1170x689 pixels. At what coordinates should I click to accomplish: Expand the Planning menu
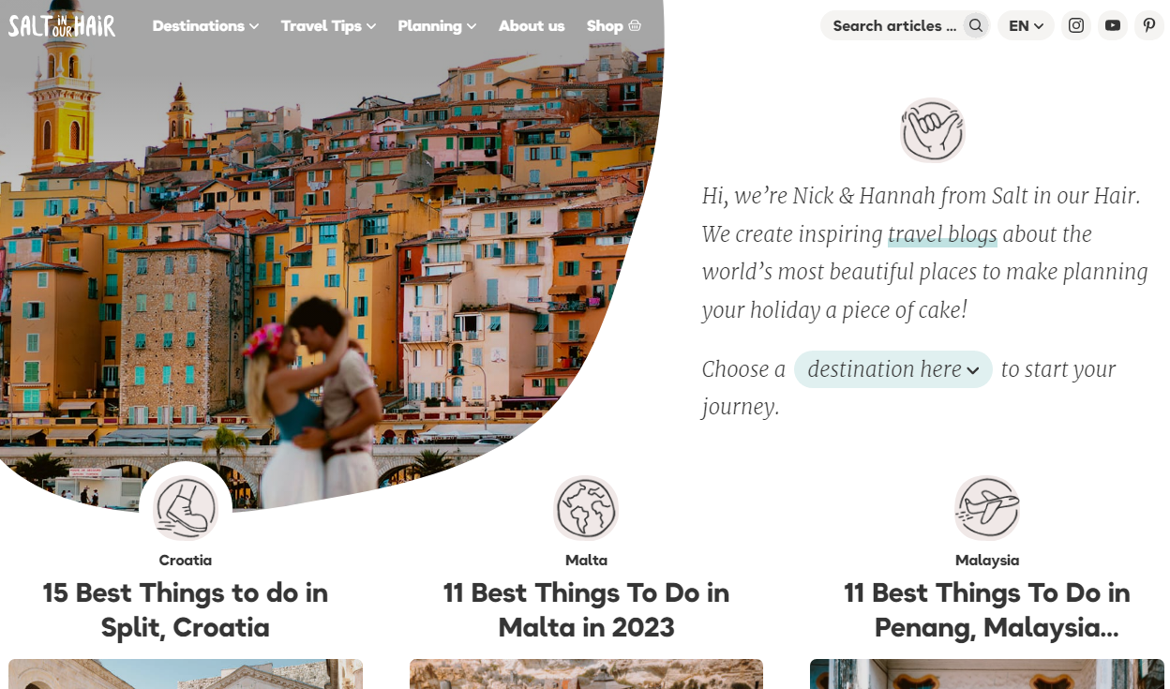[x=437, y=26]
